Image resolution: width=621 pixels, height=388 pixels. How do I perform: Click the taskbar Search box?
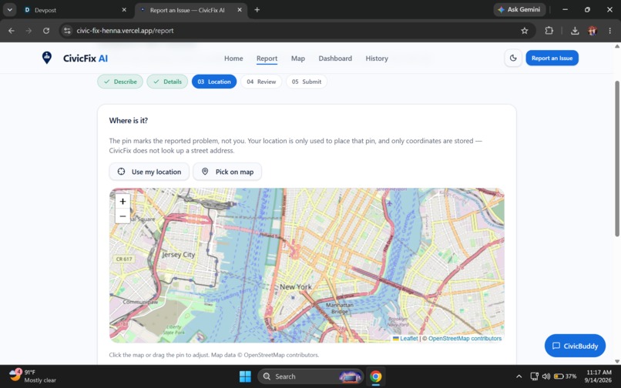310,376
